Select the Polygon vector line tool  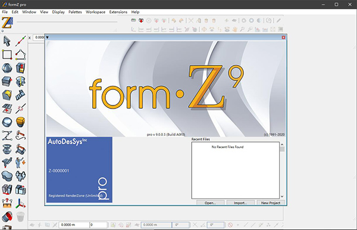click(20, 55)
